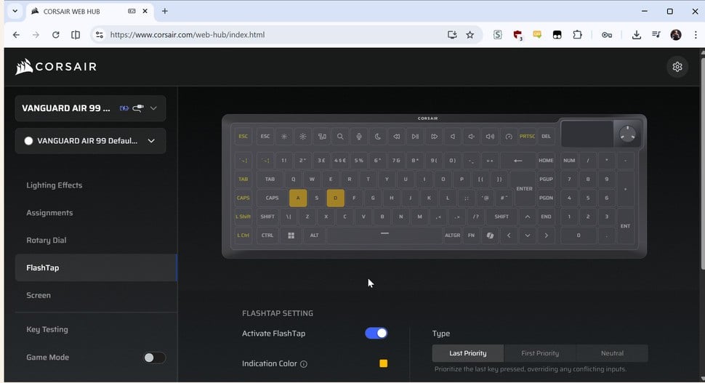Select the search key on the keyboard
Viewport: 705px width, 383px height.
coord(340,136)
